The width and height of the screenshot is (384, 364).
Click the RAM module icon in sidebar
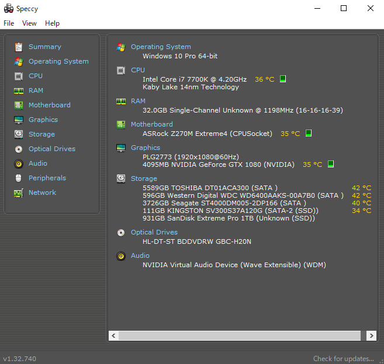point(19,90)
